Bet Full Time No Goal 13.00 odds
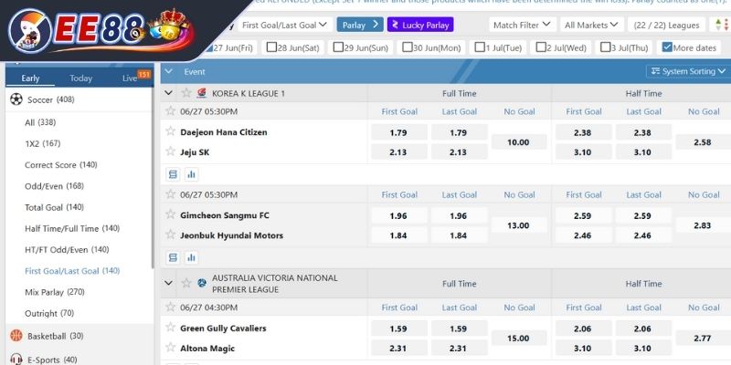Viewport: 731px width, 365px height. coord(518,225)
